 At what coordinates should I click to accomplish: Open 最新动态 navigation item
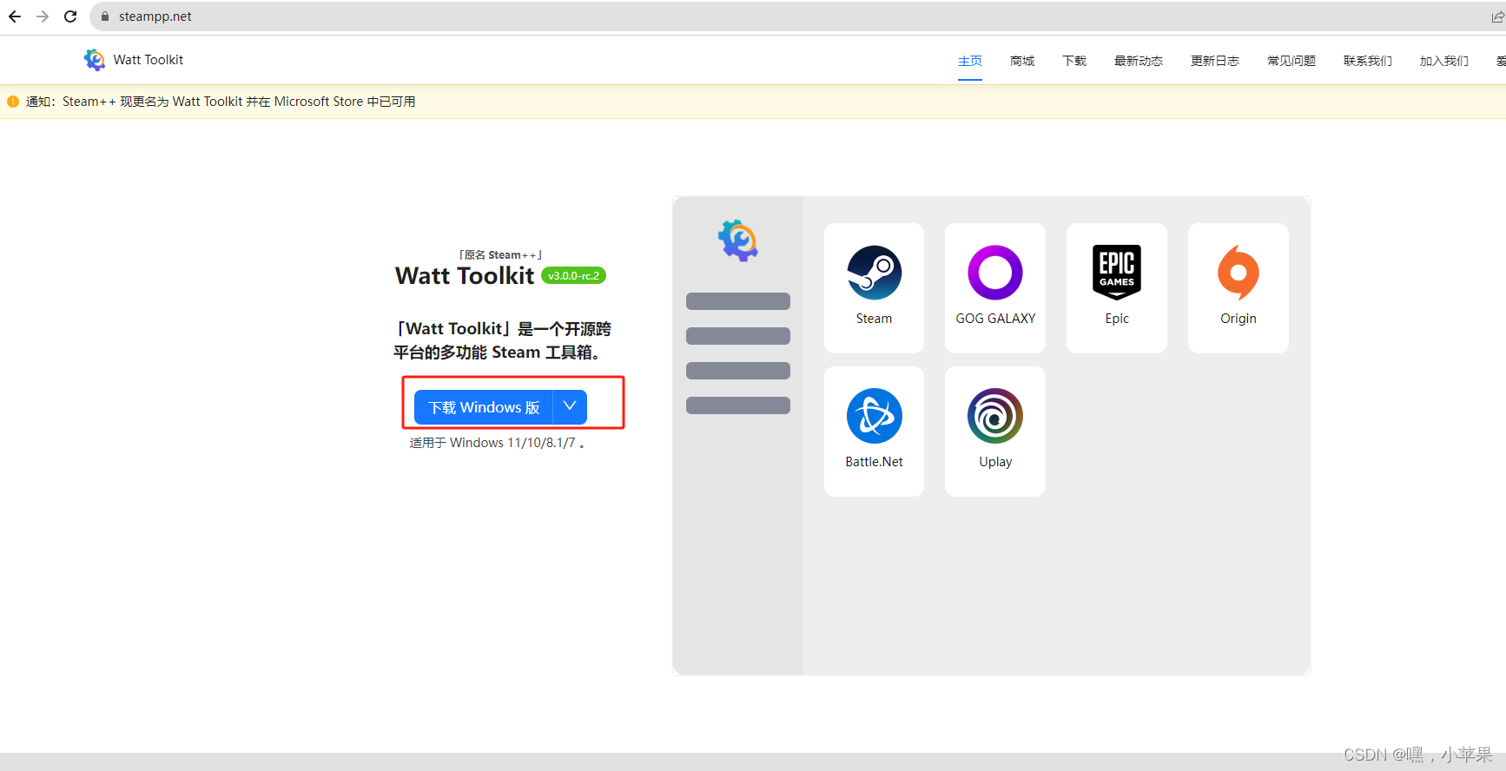[1139, 61]
